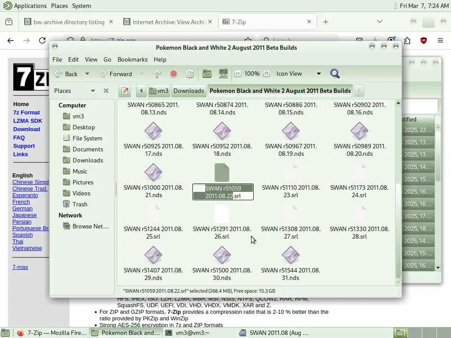Image resolution: width=451 pixels, height=338 pixels.
Task: Open the browser tab list chevron
Action: [380, 22]
